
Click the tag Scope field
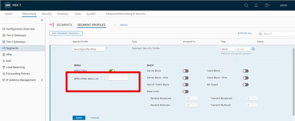[x=243, y=49]
